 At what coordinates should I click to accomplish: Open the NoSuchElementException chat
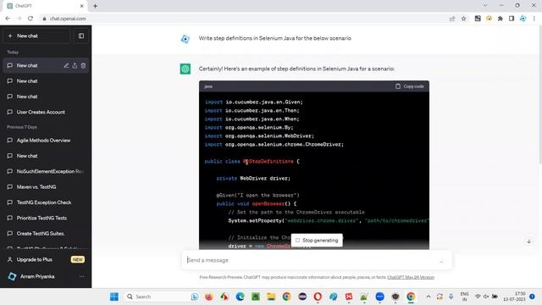[46, 171]
